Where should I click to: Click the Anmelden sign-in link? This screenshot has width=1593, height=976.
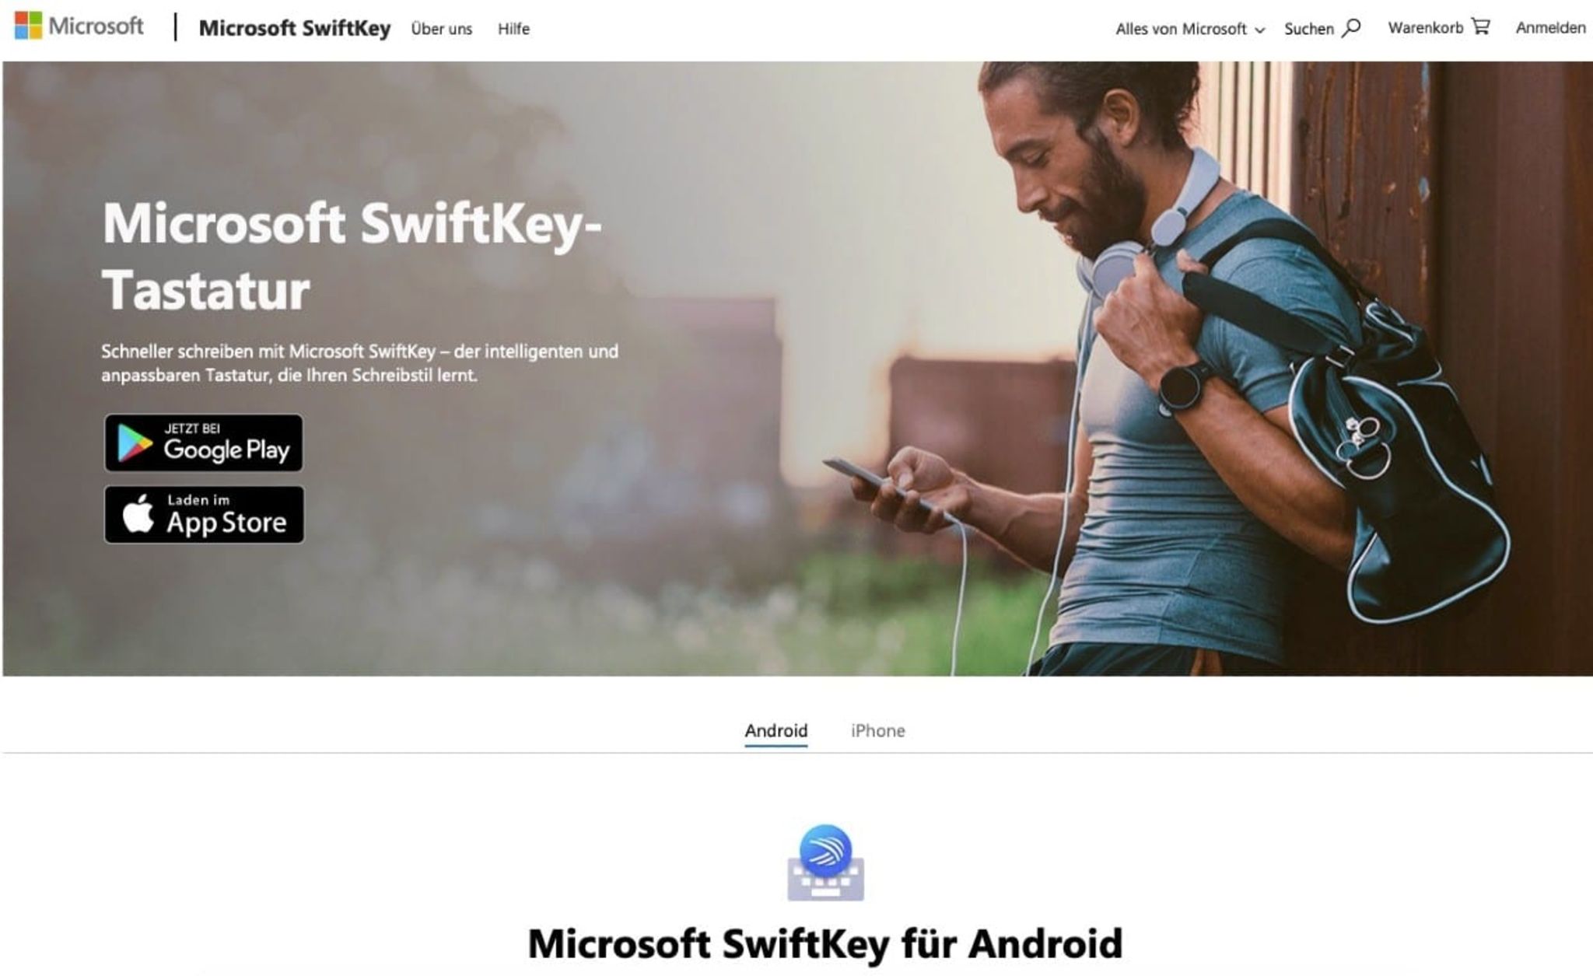(x=1550, y=28)
